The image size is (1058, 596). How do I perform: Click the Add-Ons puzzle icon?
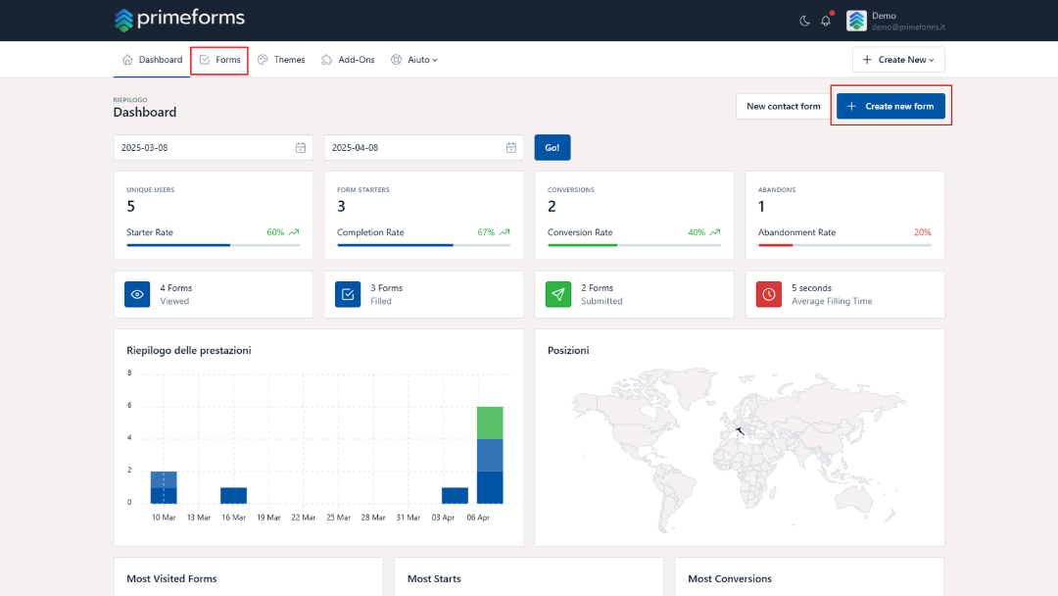pyautogui.click(x=326, y=60)
